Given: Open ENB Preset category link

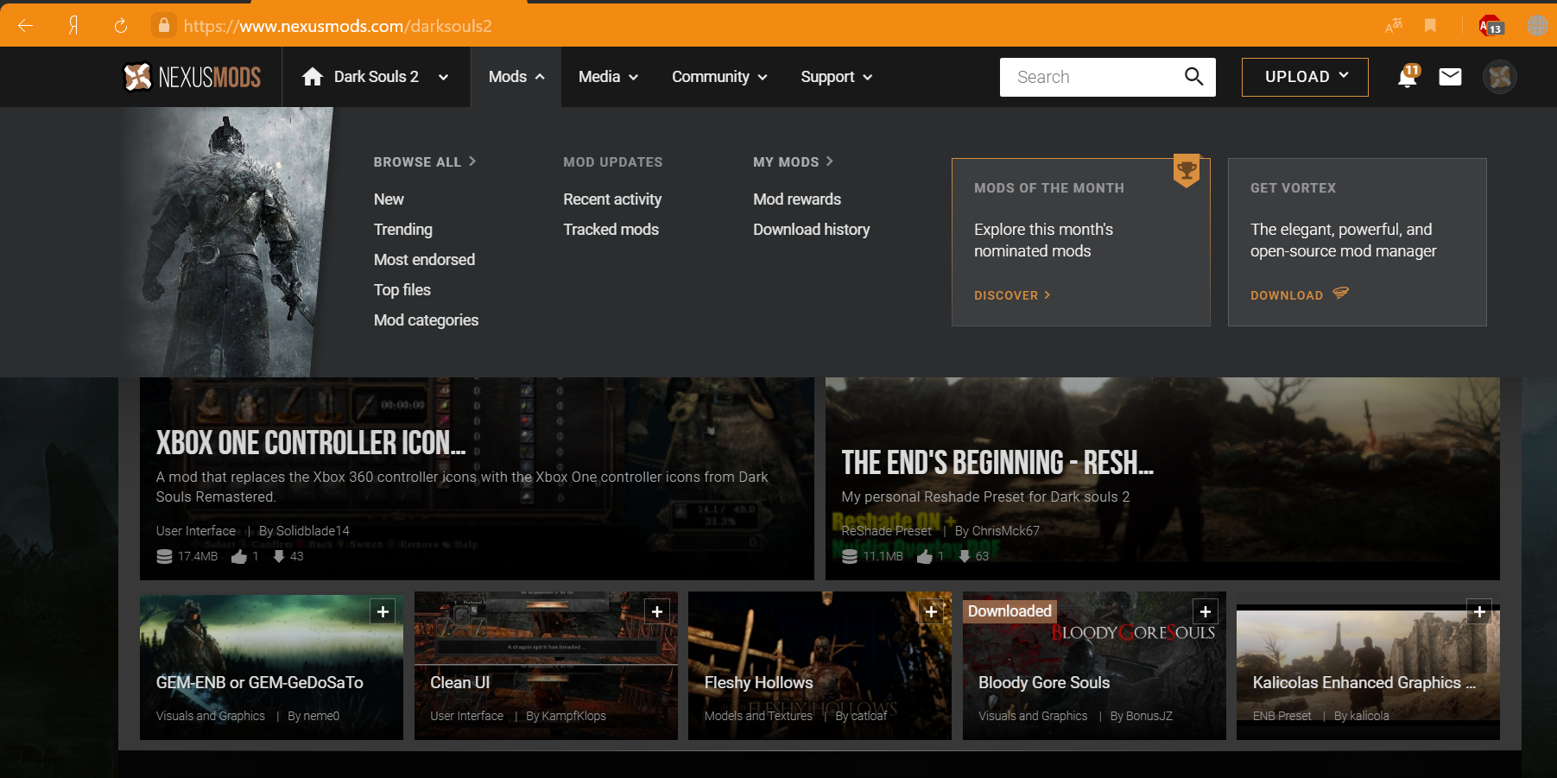Looking at the screenshot, I should tap(1282, 716).
